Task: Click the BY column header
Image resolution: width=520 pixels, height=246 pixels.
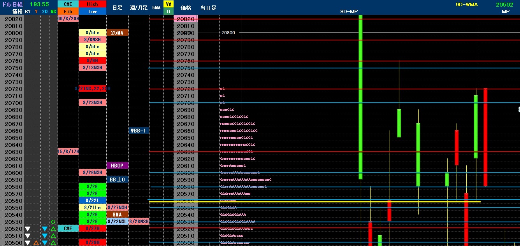Action: pyautogui.click(x=28, y=12)
